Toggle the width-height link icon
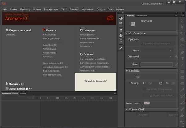 point(161,83)
